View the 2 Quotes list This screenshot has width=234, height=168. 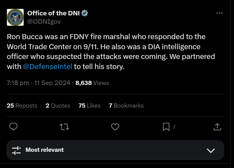point(58,106)
